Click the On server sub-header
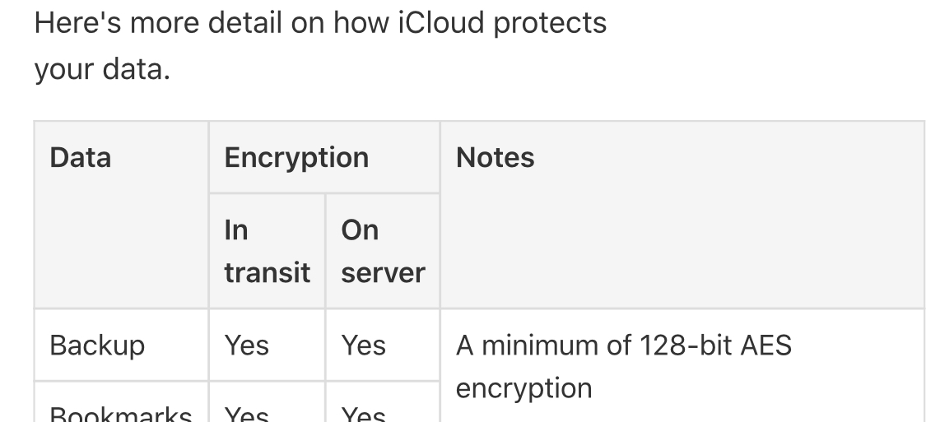Image resolution: width=926 pixels, height=422 pixels. pyautogui.click(x=383, y=251)
